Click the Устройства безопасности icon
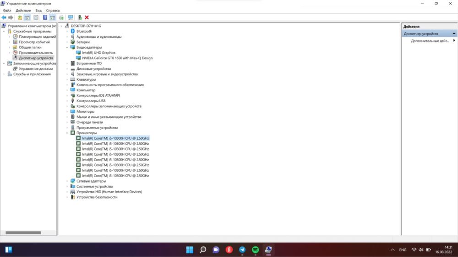 73,197
